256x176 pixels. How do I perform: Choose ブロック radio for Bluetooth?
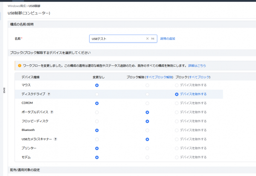click(177, 130)
